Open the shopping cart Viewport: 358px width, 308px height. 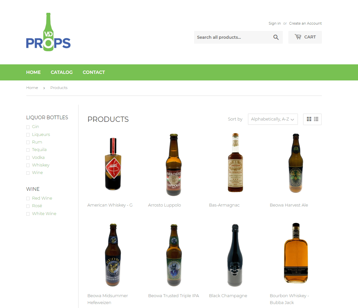pyautogui.click(x=305, y=37)
